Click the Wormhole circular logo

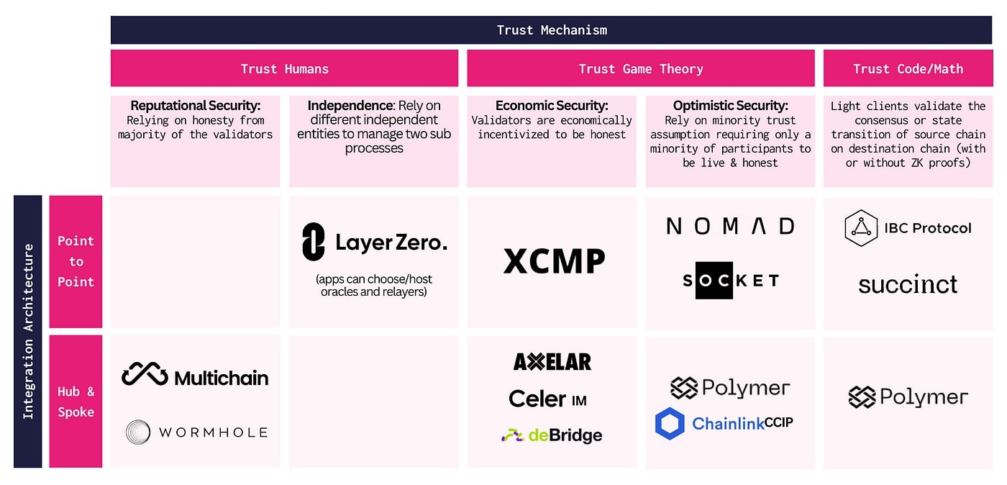point(138,432)
